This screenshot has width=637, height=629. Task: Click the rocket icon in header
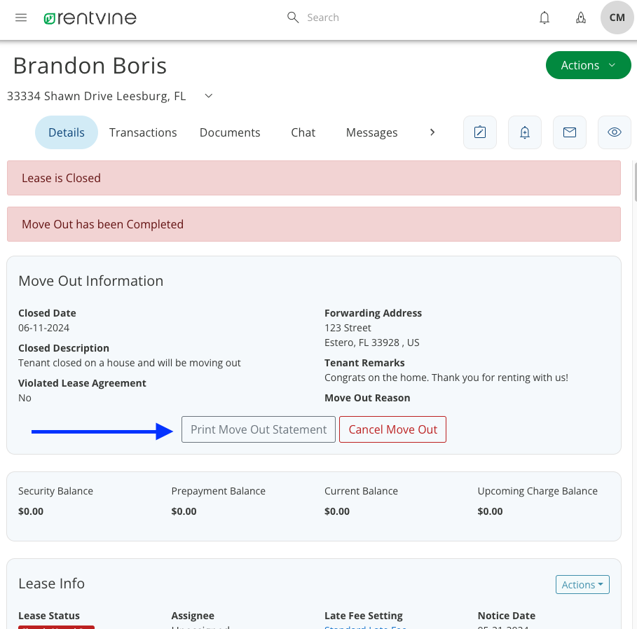pos(581,18)
